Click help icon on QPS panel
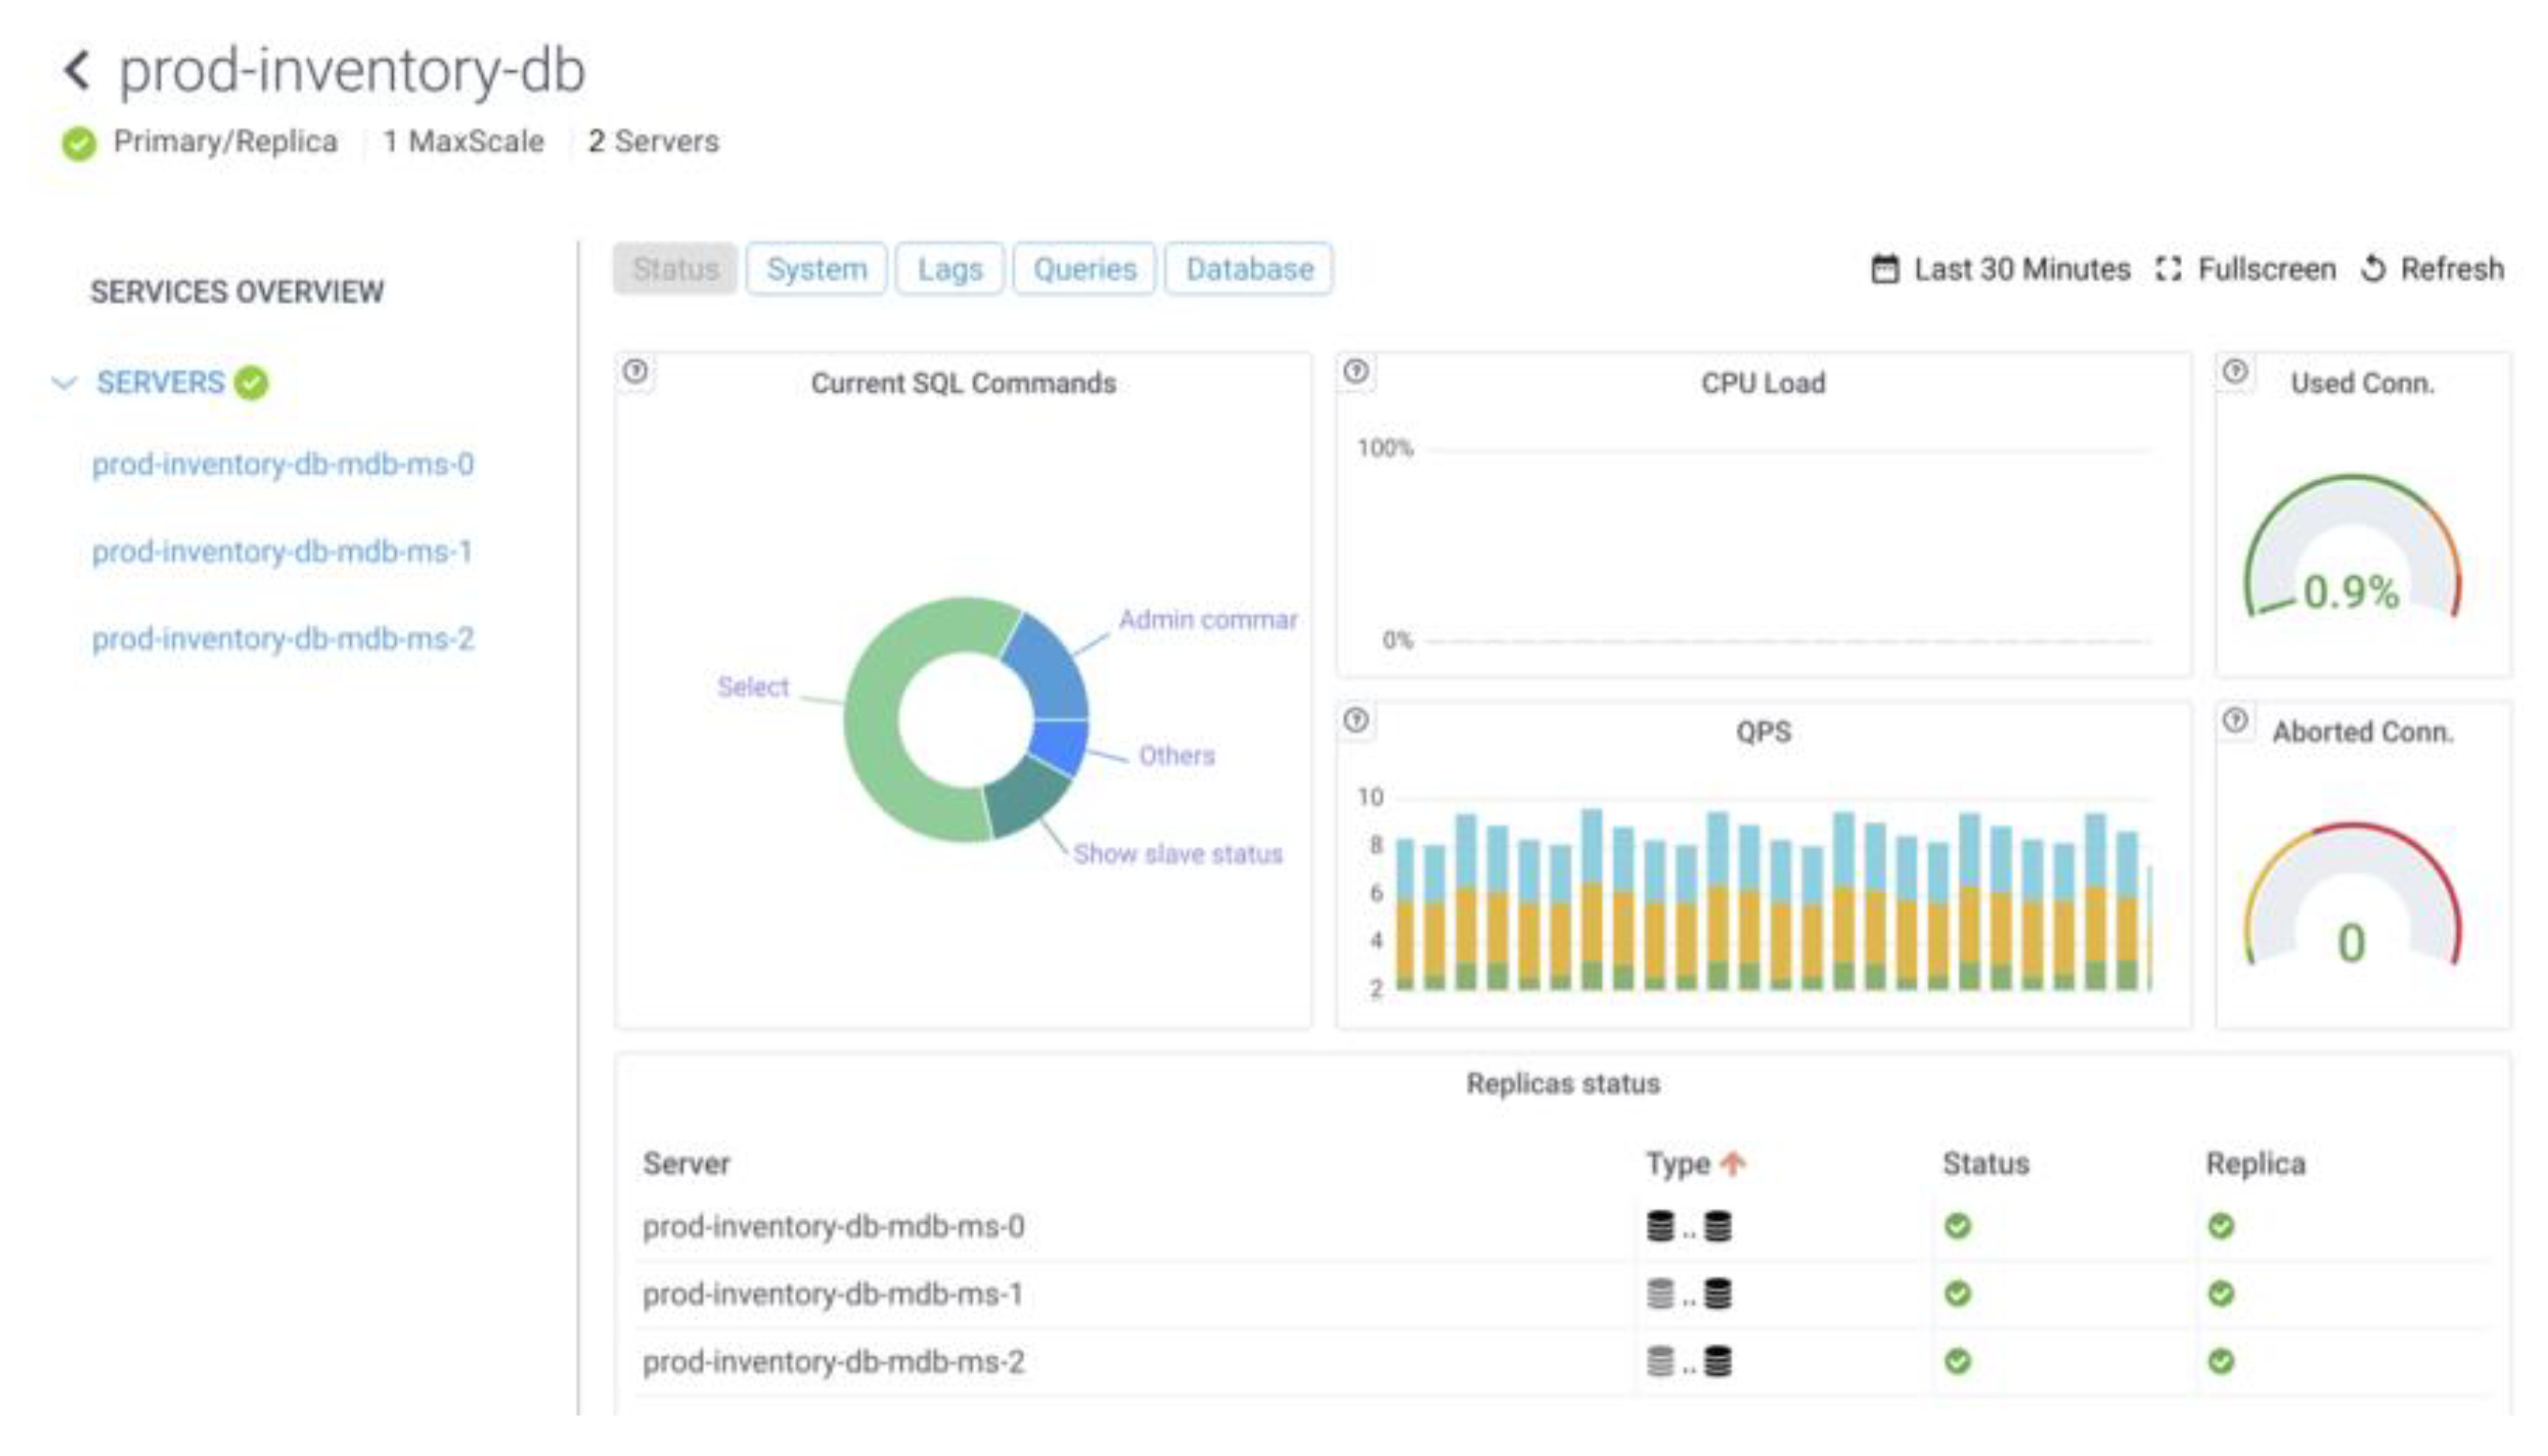The width and height of the screenshot is (2548, 1456). (1356, 720)
